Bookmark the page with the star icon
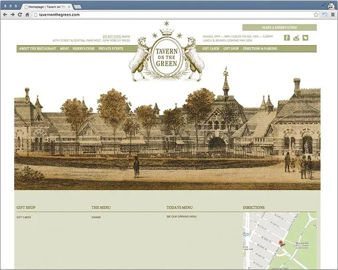This screenshot has width=338, height=270. [x=316, y=15]
